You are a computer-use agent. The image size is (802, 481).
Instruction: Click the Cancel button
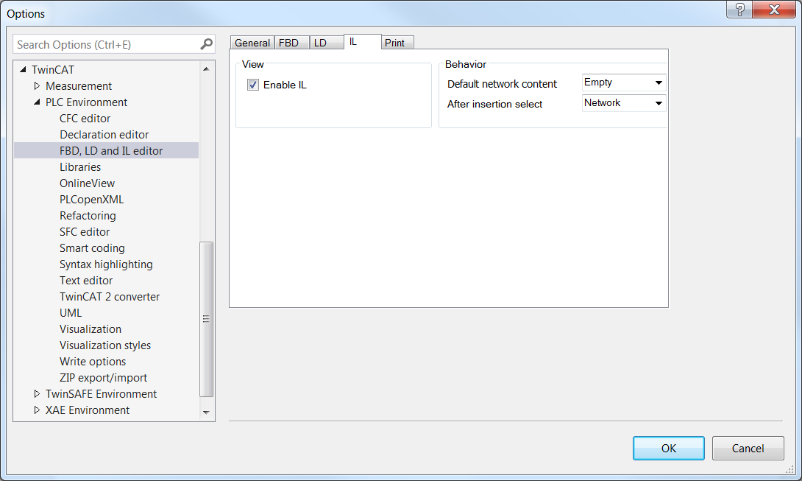tap(748, 448)
